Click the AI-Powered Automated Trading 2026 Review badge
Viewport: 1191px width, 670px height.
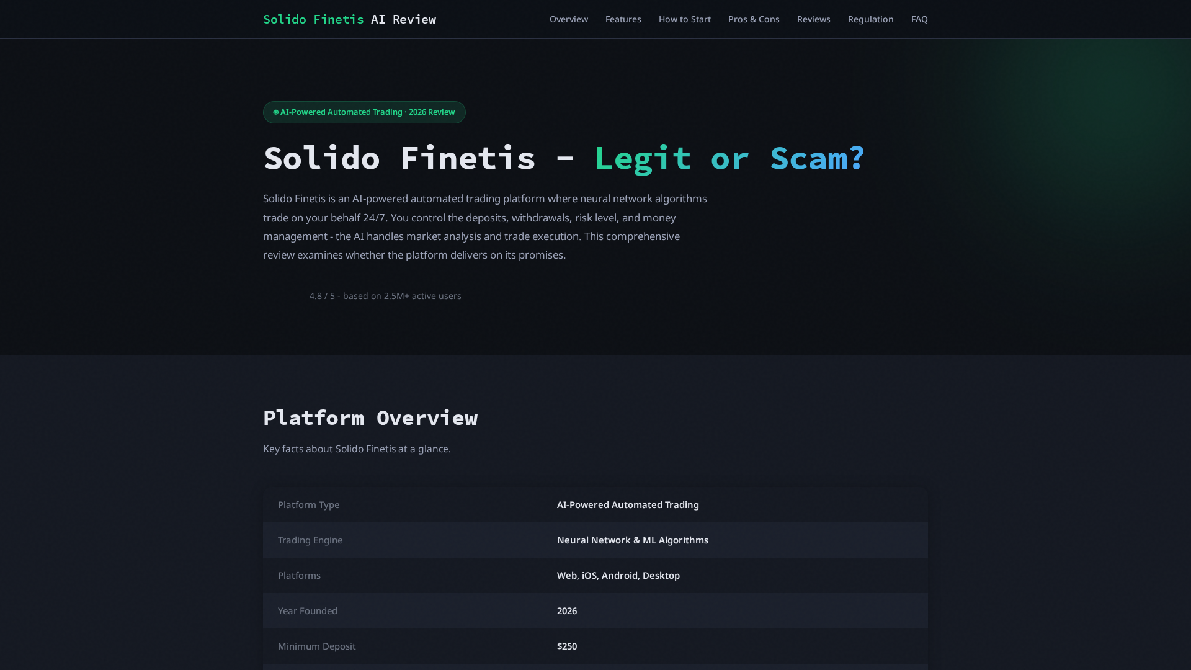point(364,112)
